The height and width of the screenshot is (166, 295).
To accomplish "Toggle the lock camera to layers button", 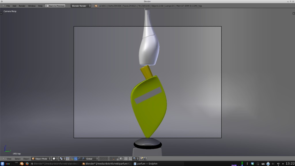I will 121,159.
